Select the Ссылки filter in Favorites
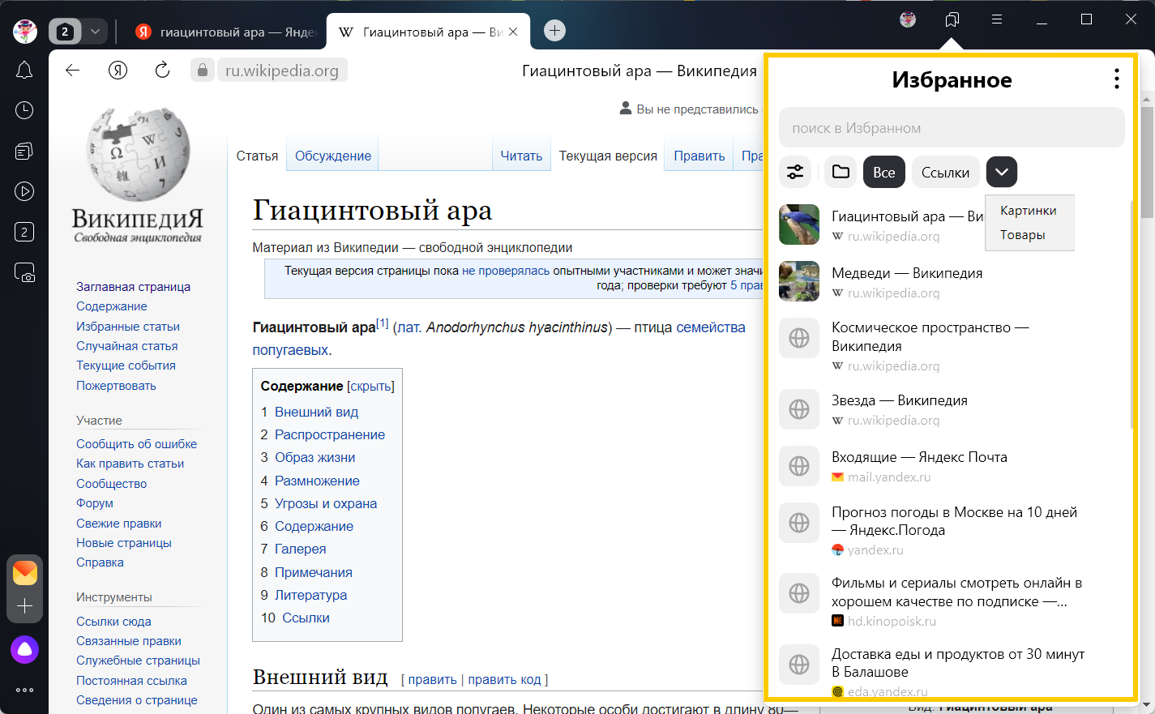Viewport: 1155px width, 714px height. [x=946, y=172]
